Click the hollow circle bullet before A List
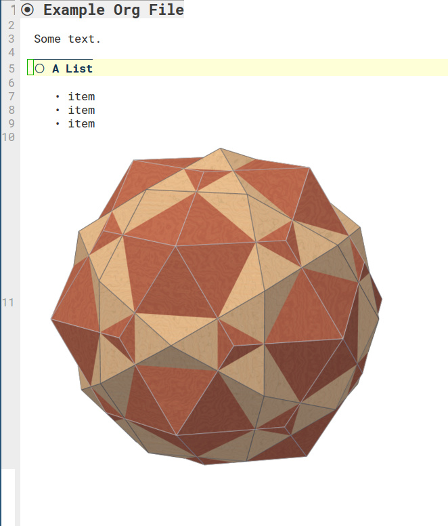The width and height of the screenshot is (448, 526). pyautogui.click(x=39, y=68)
